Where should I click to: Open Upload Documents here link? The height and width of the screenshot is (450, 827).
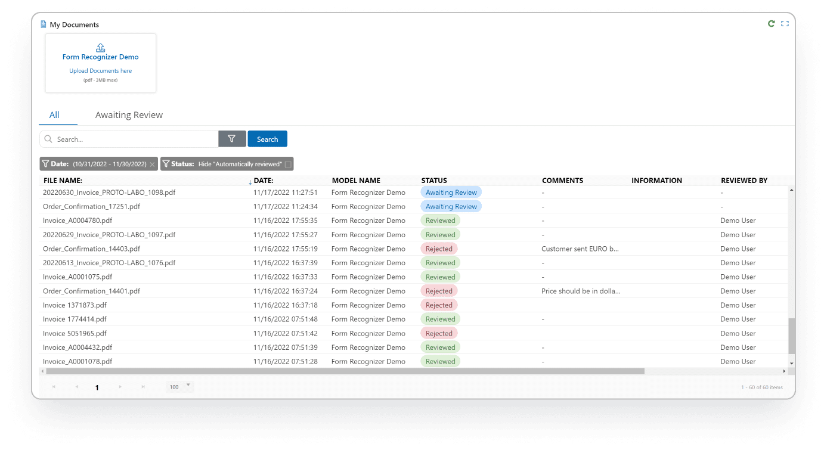point(100,70)
